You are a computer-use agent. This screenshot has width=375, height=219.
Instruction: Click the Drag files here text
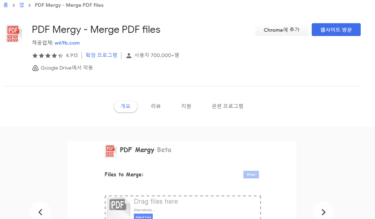[x=156, y=202]
